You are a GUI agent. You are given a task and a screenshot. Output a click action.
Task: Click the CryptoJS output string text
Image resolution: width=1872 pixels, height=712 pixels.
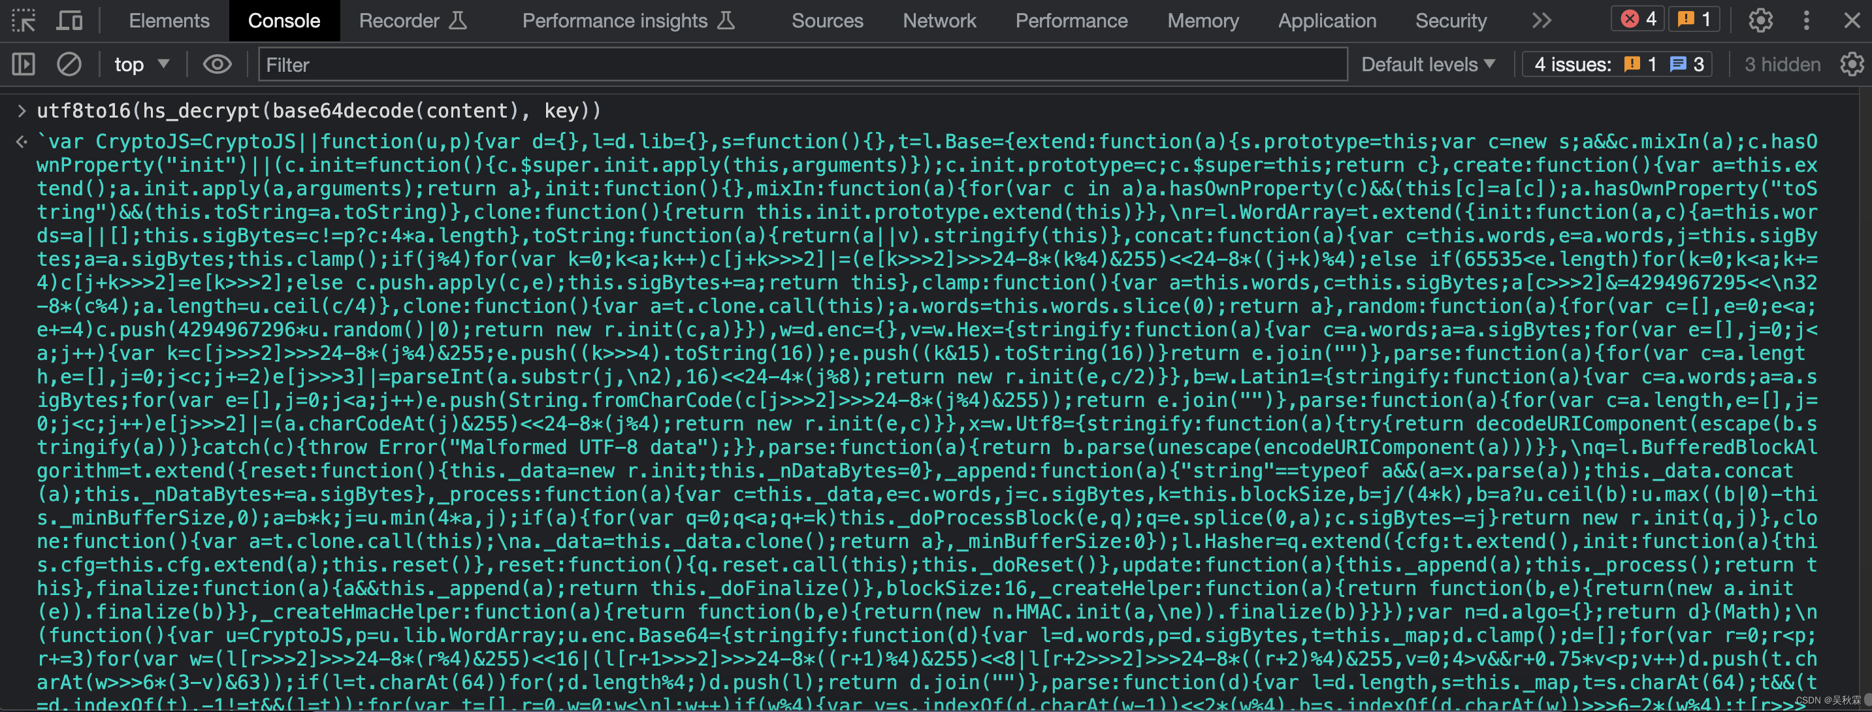[928, 422]
